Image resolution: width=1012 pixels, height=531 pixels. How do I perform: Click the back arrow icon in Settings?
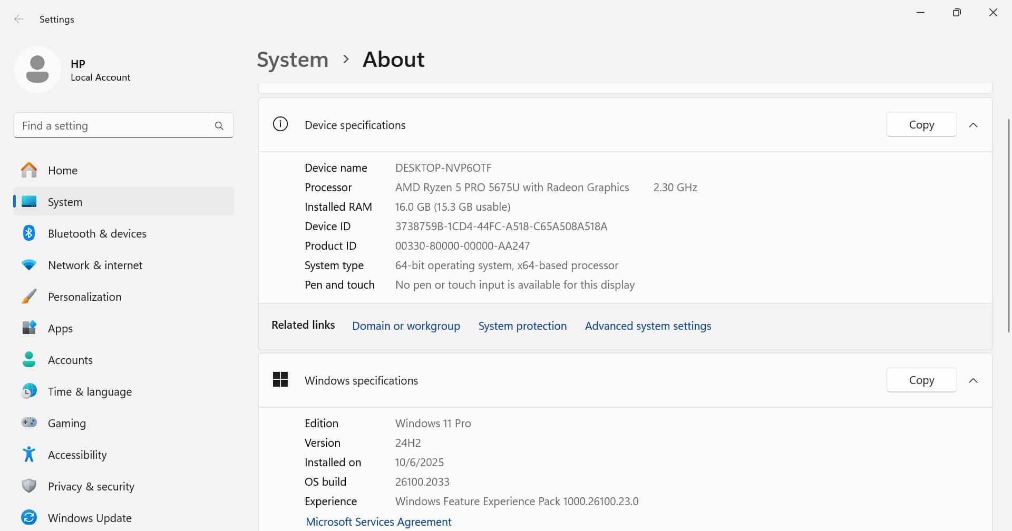19,19
